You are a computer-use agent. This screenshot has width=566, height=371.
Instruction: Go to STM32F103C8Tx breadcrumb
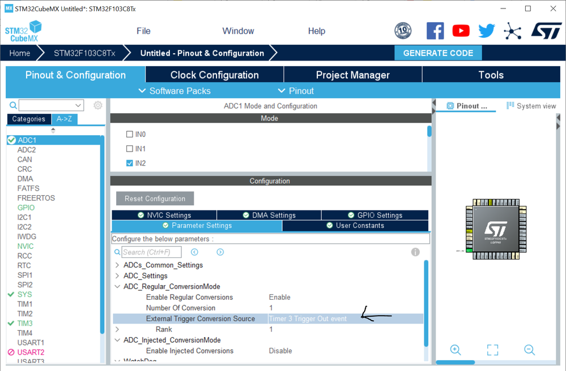[84, 53]
